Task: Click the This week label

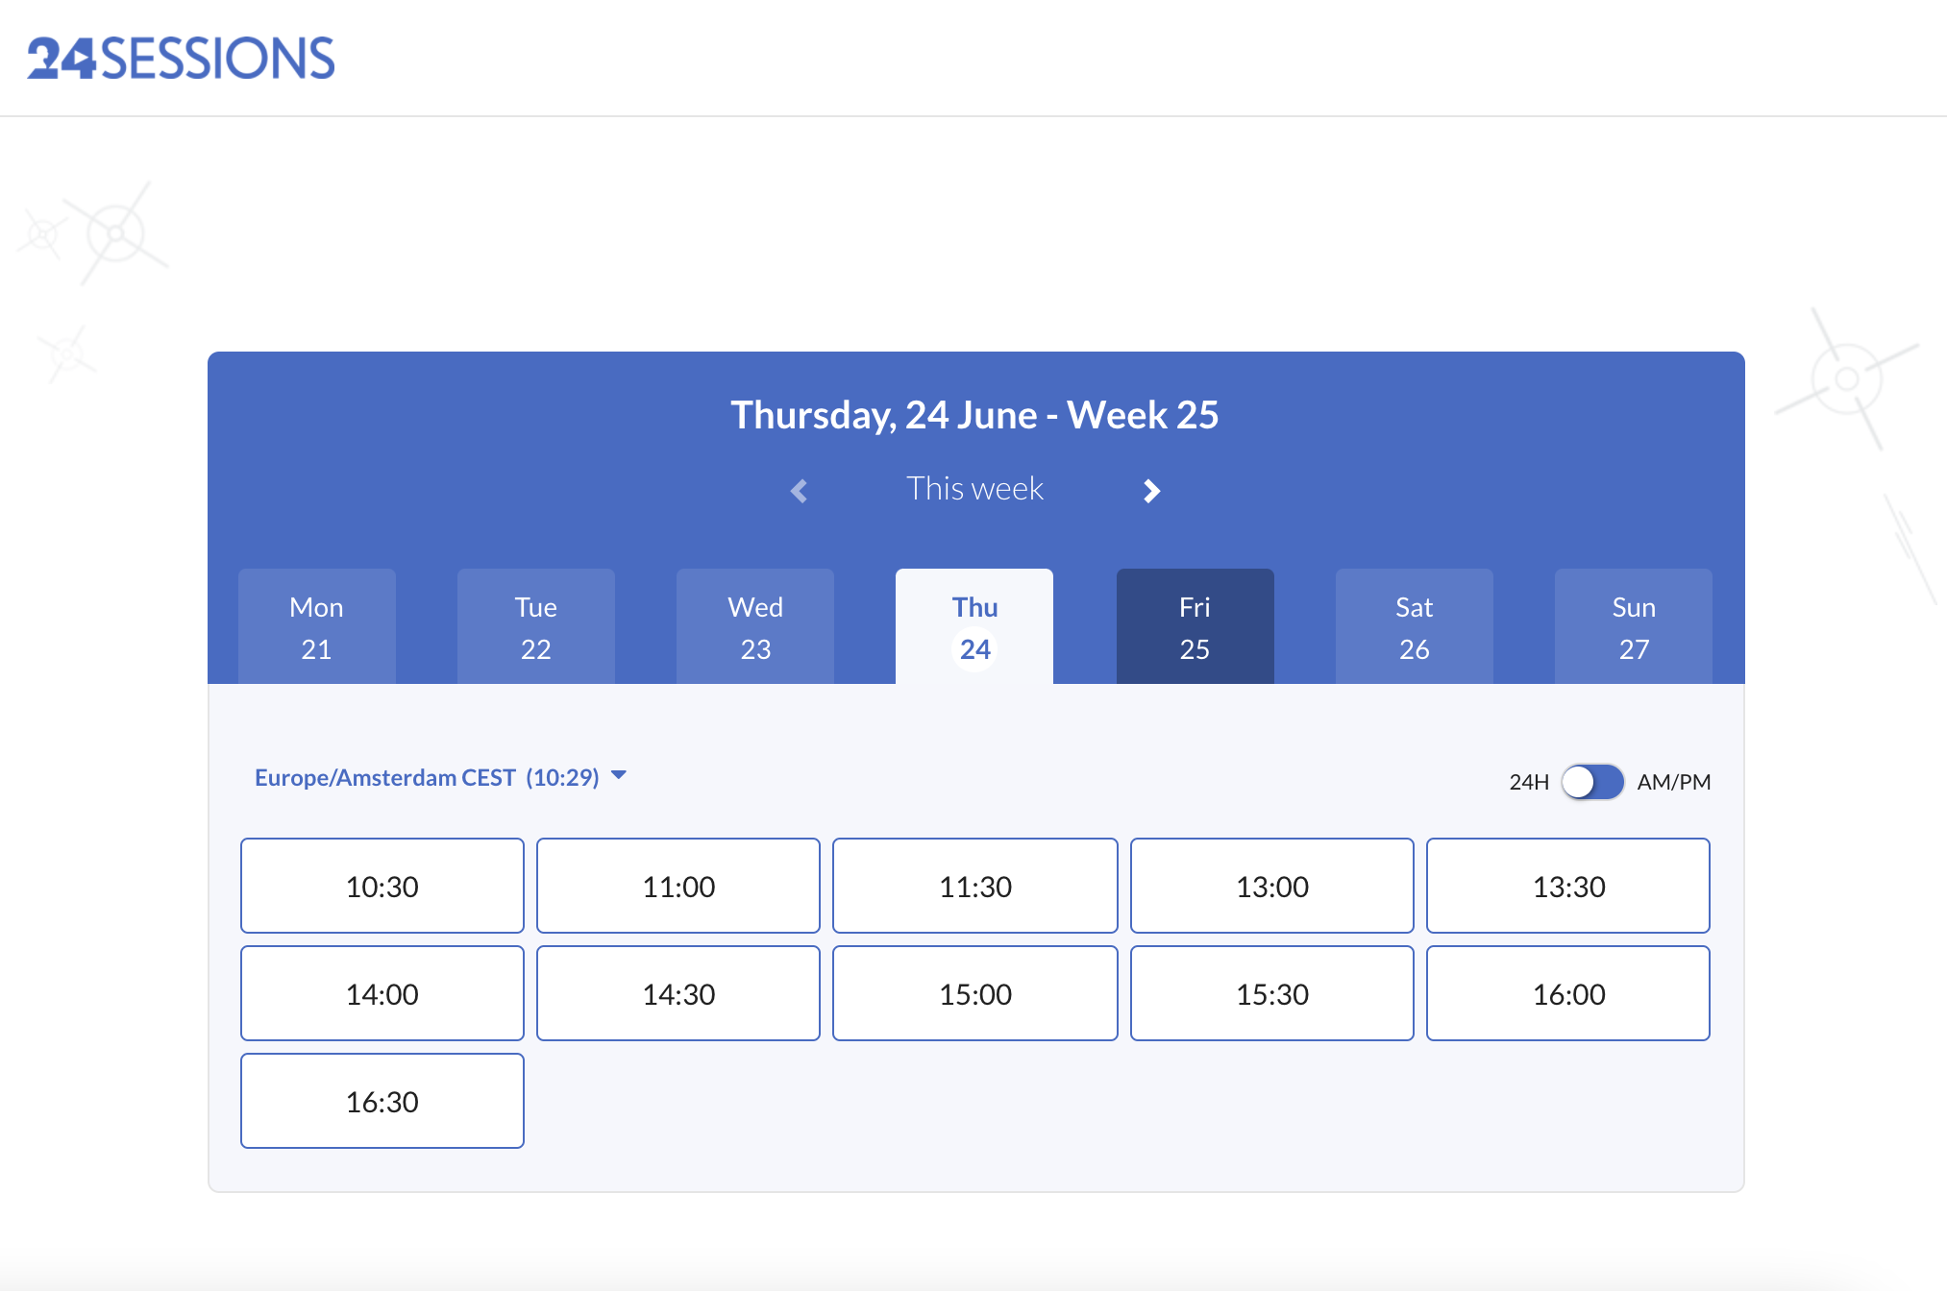Action: click(x=974, y=489)
